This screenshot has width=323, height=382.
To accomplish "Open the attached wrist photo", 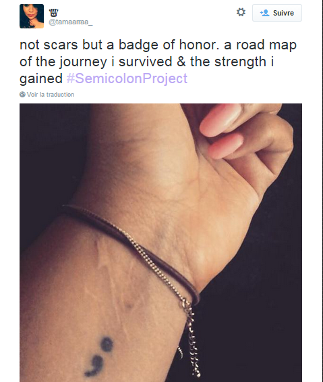I will click(x=160, y=243).
